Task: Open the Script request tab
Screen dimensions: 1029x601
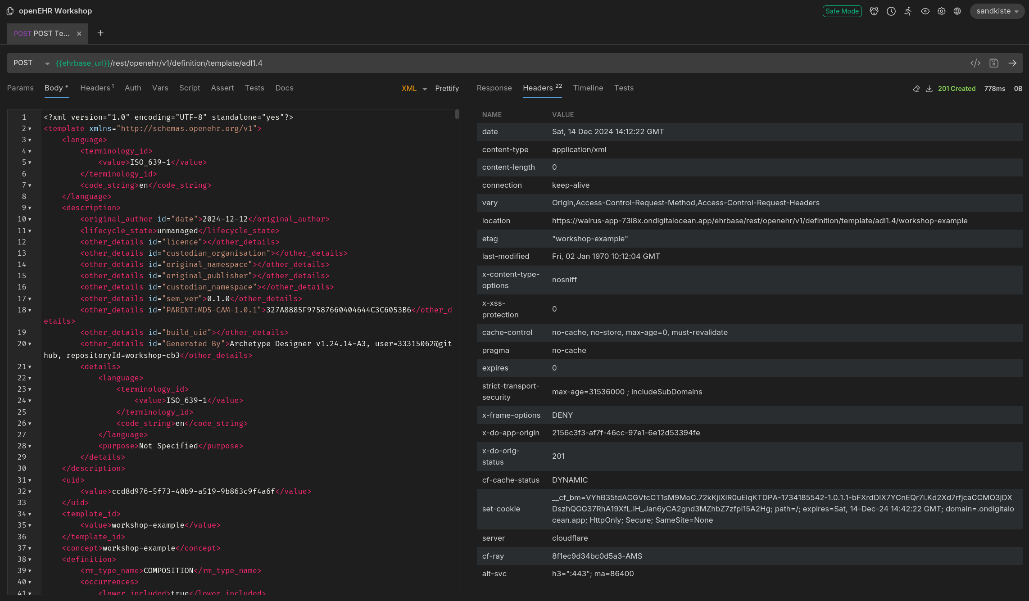Action: pyautogui.click(x=189, y=88)
